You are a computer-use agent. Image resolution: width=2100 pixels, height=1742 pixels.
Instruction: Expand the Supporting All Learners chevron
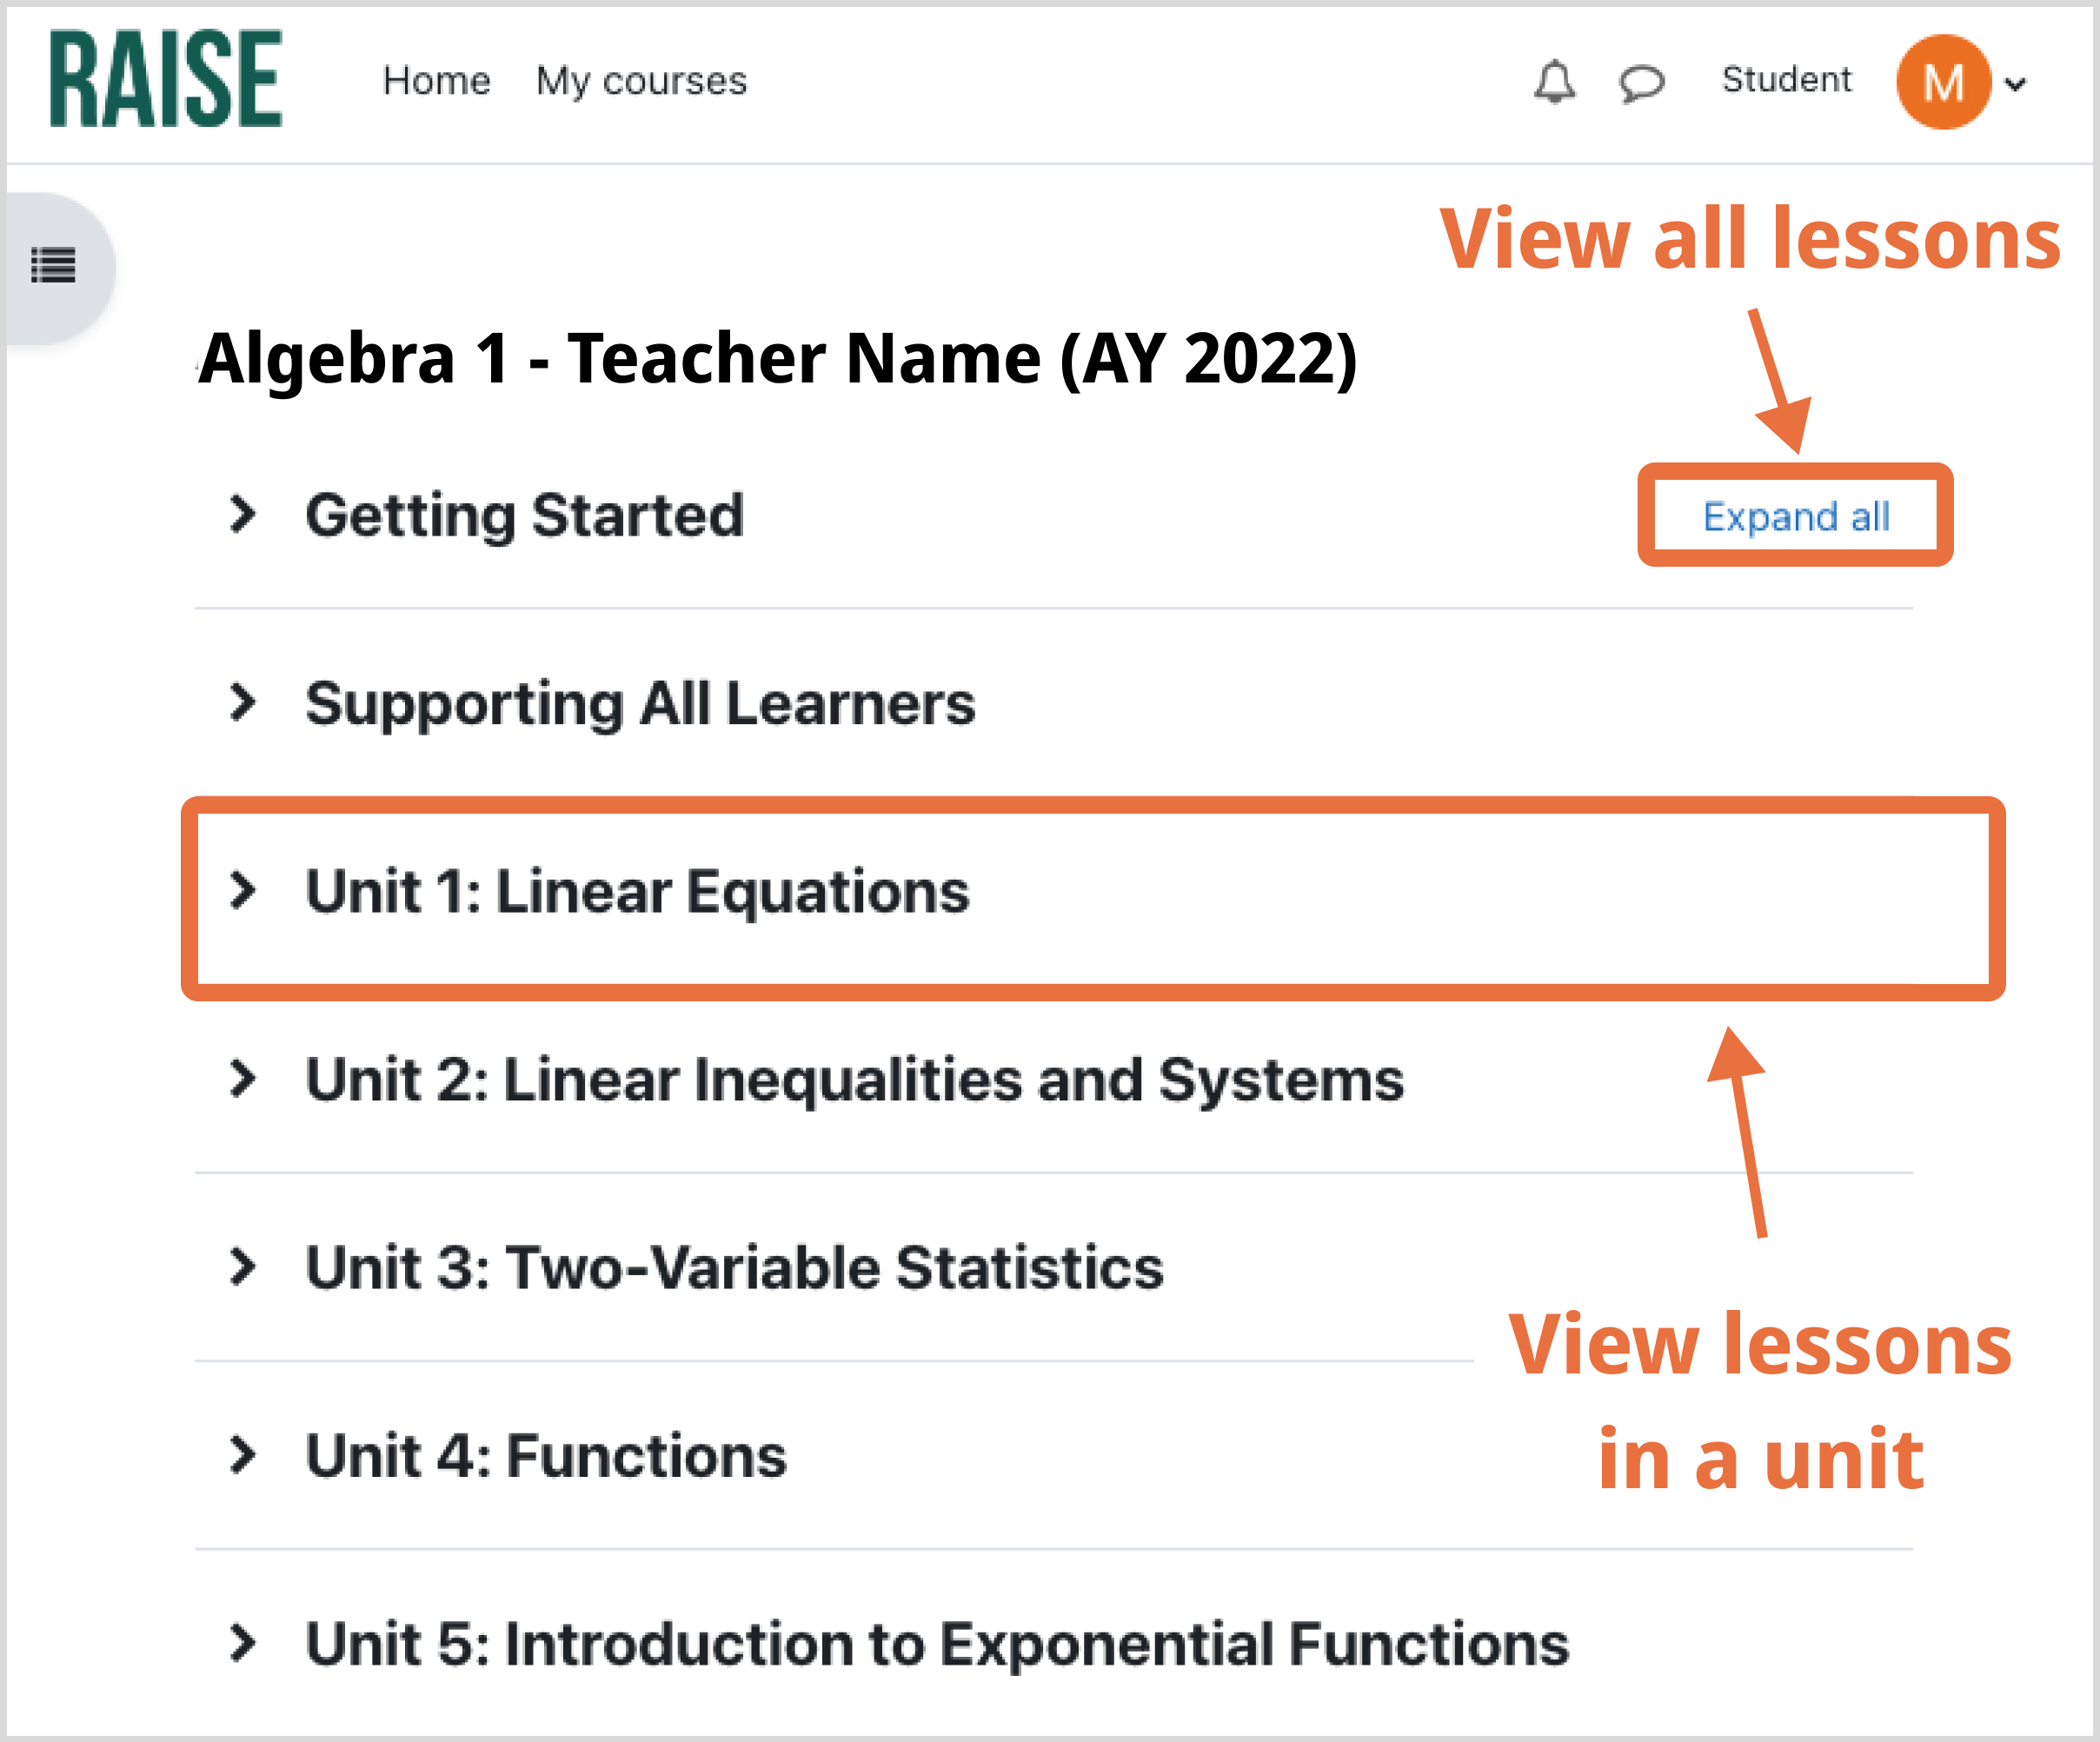coord(242,702)
